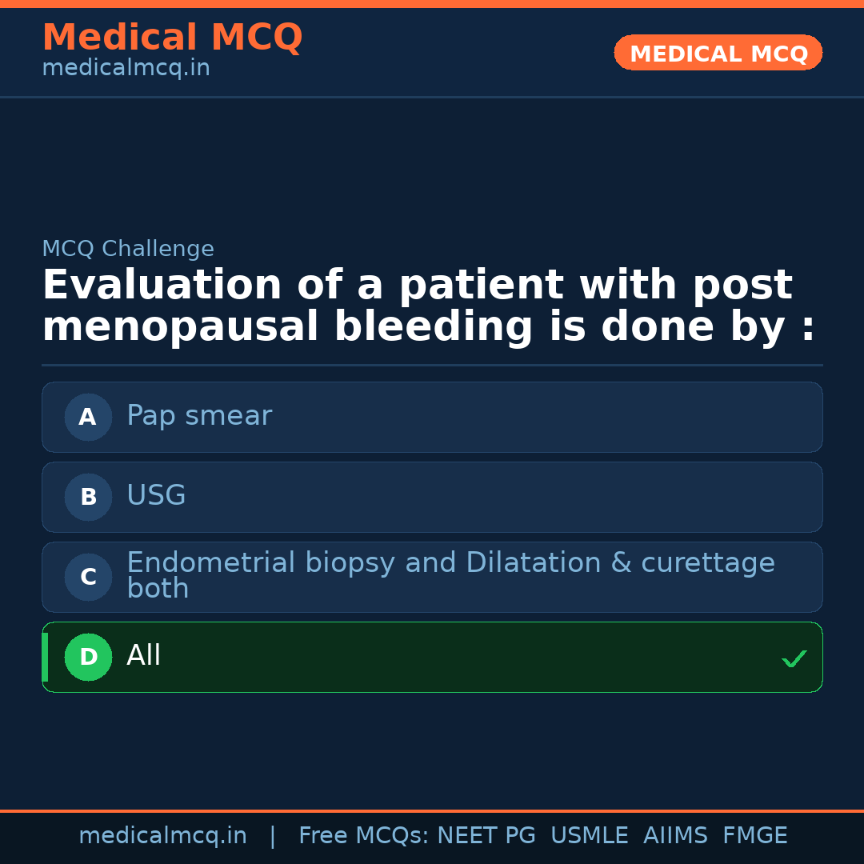Click the green checkmark on answer D
Viewport: 864px width, 864px height.
tap(794, 658)
